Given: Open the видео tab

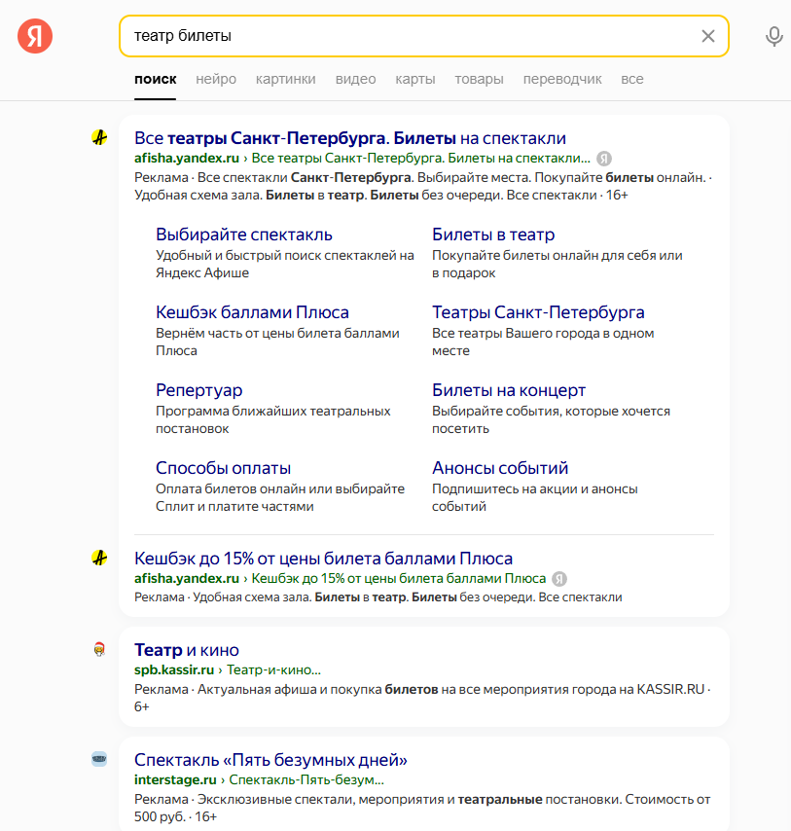Looking at the screenshot, I should (x=355, y=80).
